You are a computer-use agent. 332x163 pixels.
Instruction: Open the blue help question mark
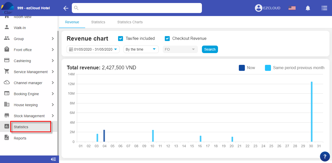point(325,156)
